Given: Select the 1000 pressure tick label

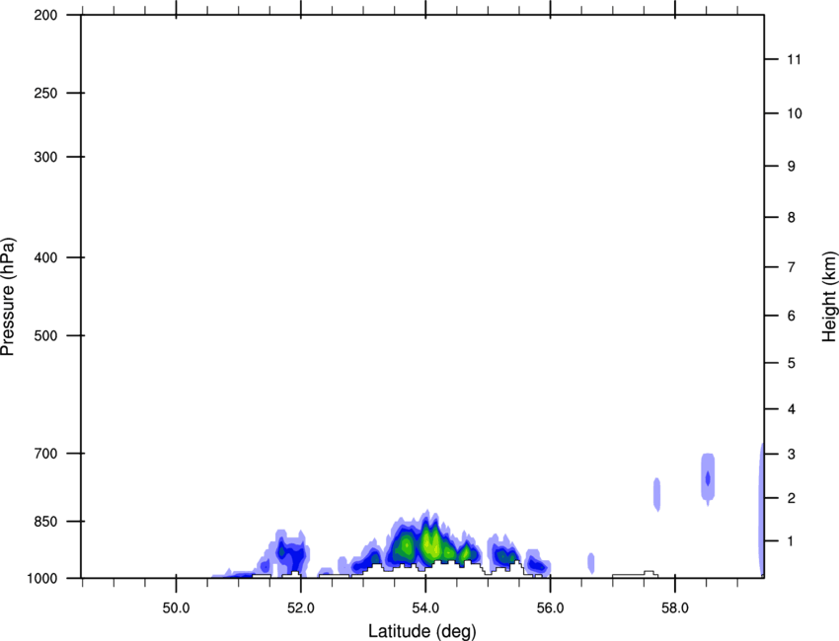Looking at the screenshot, I should tap(42, 578).
